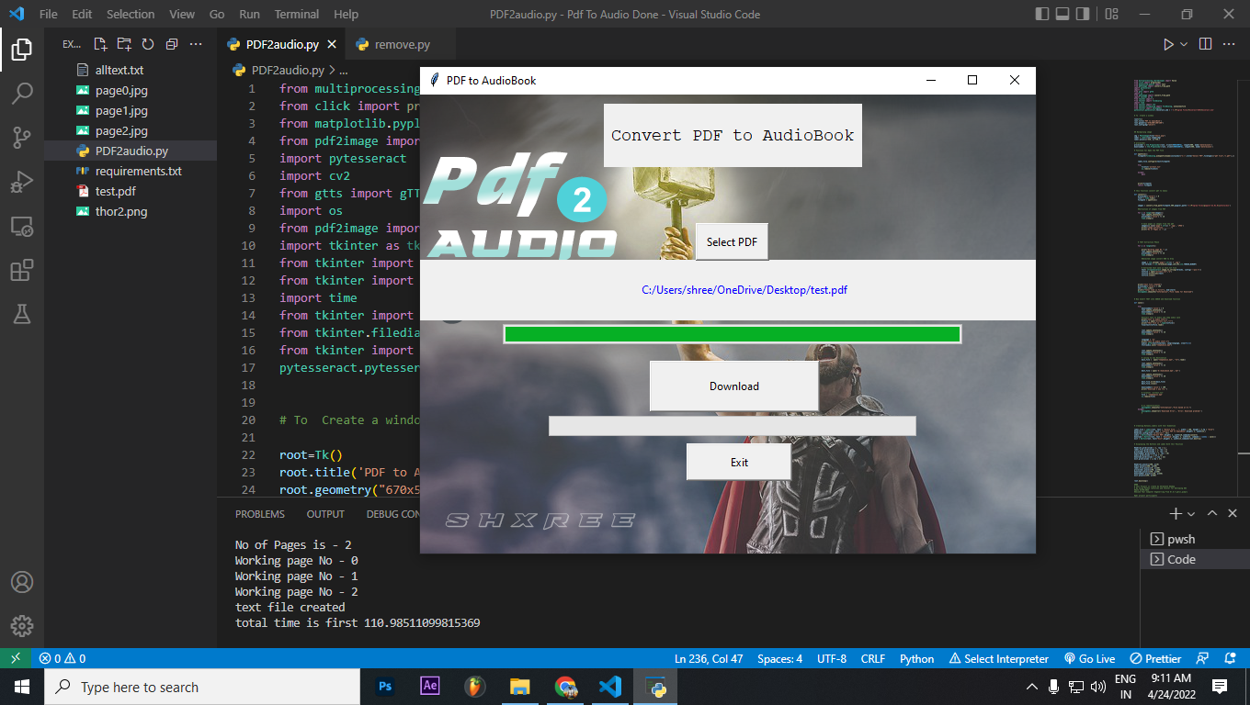The height and width of the screenshot is (705, 1250).
Task: Expand the PDF2audio.py breadcrumb
Action: (343, 69)
